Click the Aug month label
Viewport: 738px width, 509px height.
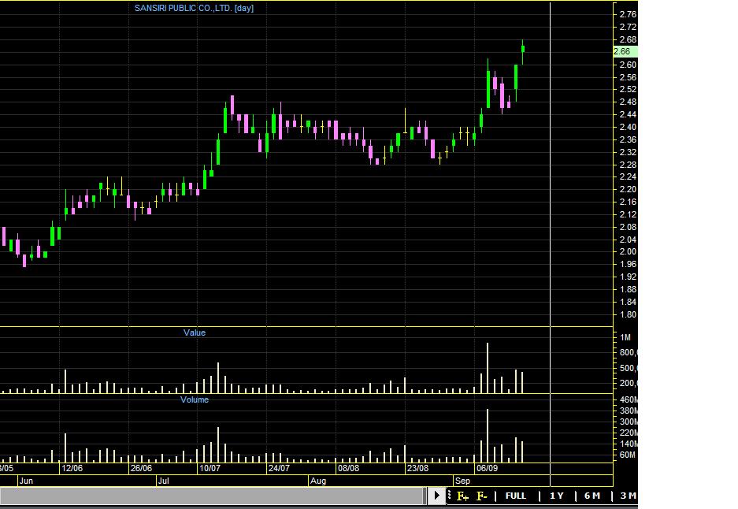point(317,480)
